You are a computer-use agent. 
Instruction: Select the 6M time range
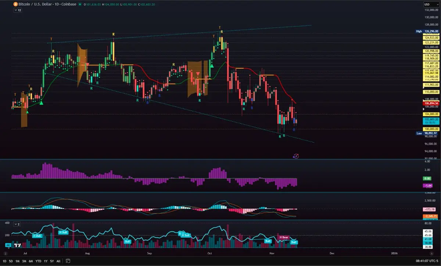31,261
